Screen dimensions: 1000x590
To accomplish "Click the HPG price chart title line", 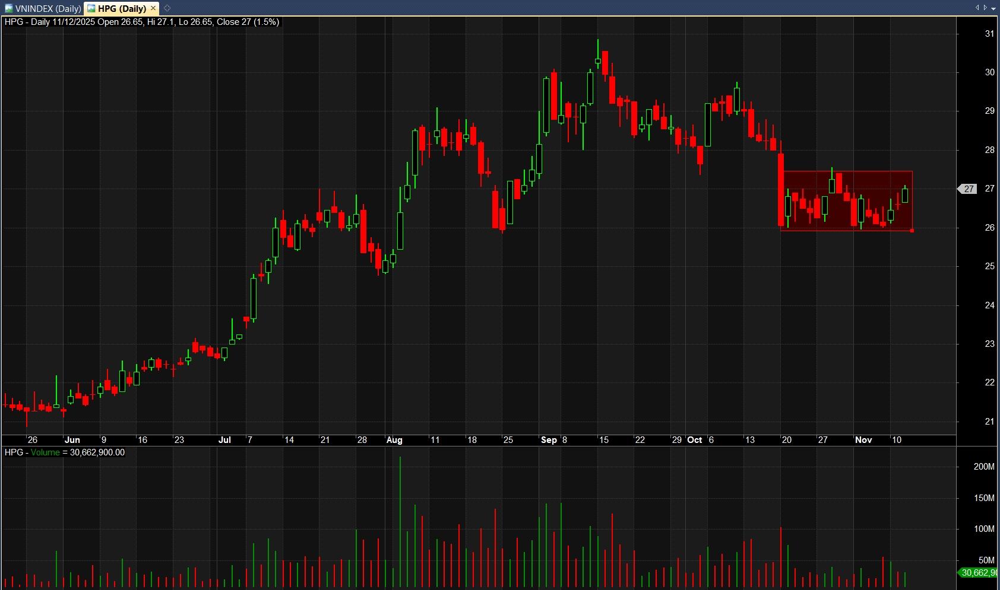I will tap(142, 22).
